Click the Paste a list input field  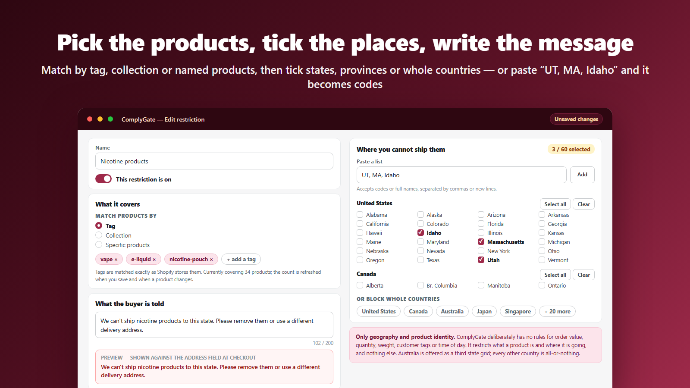[461, 175]
